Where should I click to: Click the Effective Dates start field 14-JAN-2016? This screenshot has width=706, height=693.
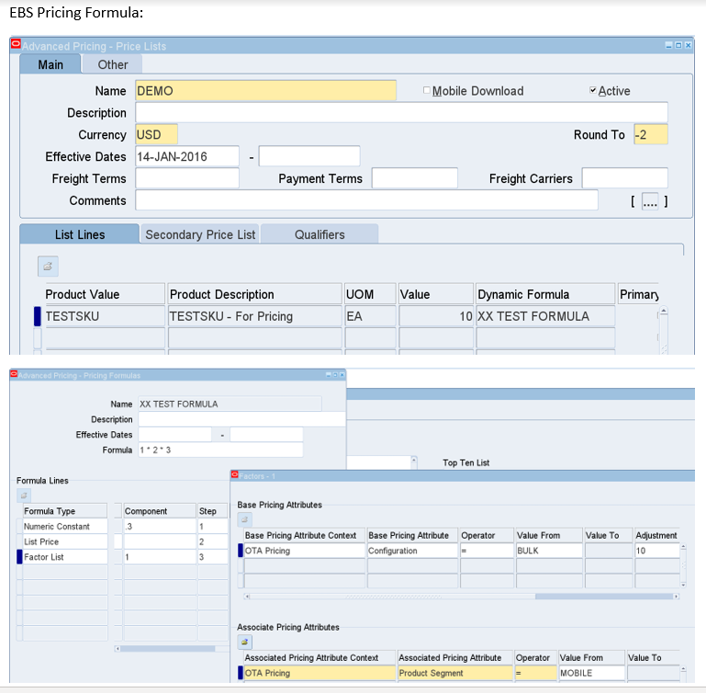pyautogui.click(x=187, y=156)
